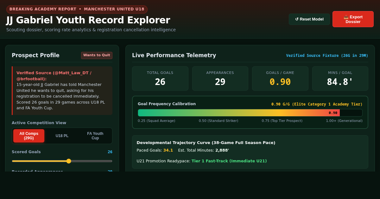Click the 0.50 (Standard Striker) scale label

tap(218, 121)
